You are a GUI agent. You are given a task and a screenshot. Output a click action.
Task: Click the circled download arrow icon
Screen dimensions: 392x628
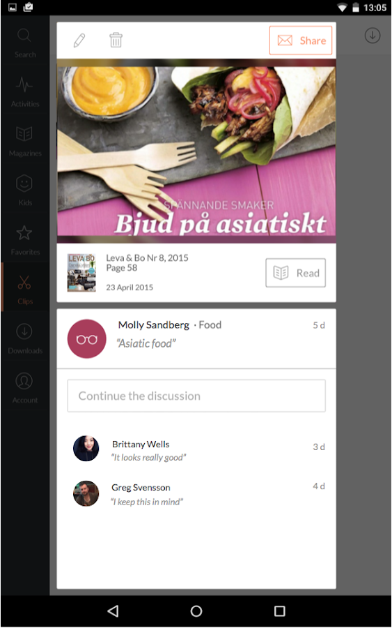[373, 36]
